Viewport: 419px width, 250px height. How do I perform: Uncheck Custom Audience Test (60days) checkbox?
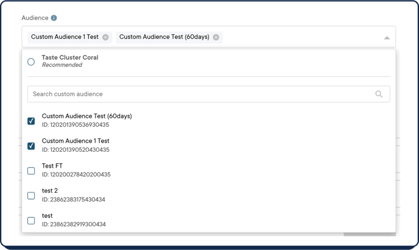(x=31, y=121)
